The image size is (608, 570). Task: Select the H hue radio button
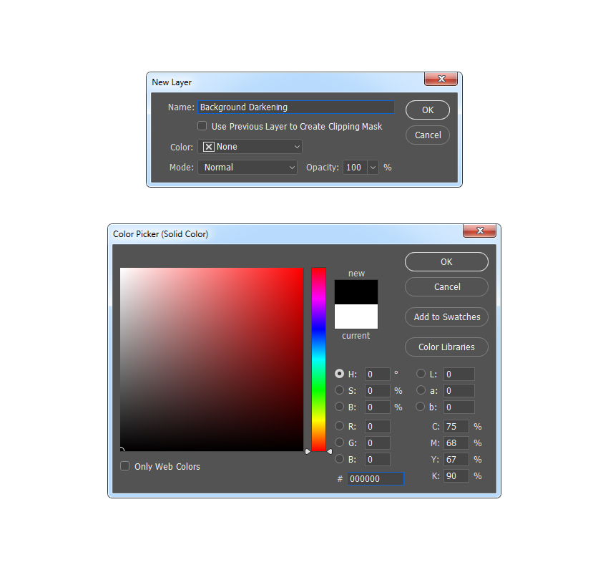[x=339, y=374]
